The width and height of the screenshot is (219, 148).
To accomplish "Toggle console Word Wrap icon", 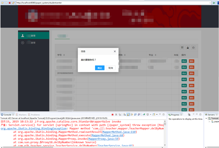I will coord(132,115).
